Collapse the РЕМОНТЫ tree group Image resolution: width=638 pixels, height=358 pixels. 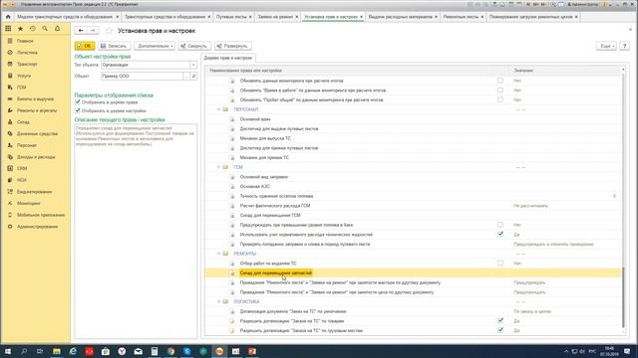tap(218, 254)
